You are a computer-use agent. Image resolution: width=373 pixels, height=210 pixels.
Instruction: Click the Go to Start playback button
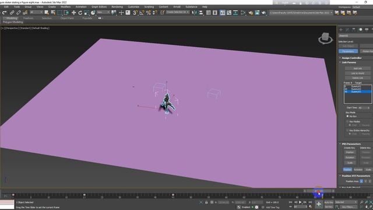click(290, 202)
